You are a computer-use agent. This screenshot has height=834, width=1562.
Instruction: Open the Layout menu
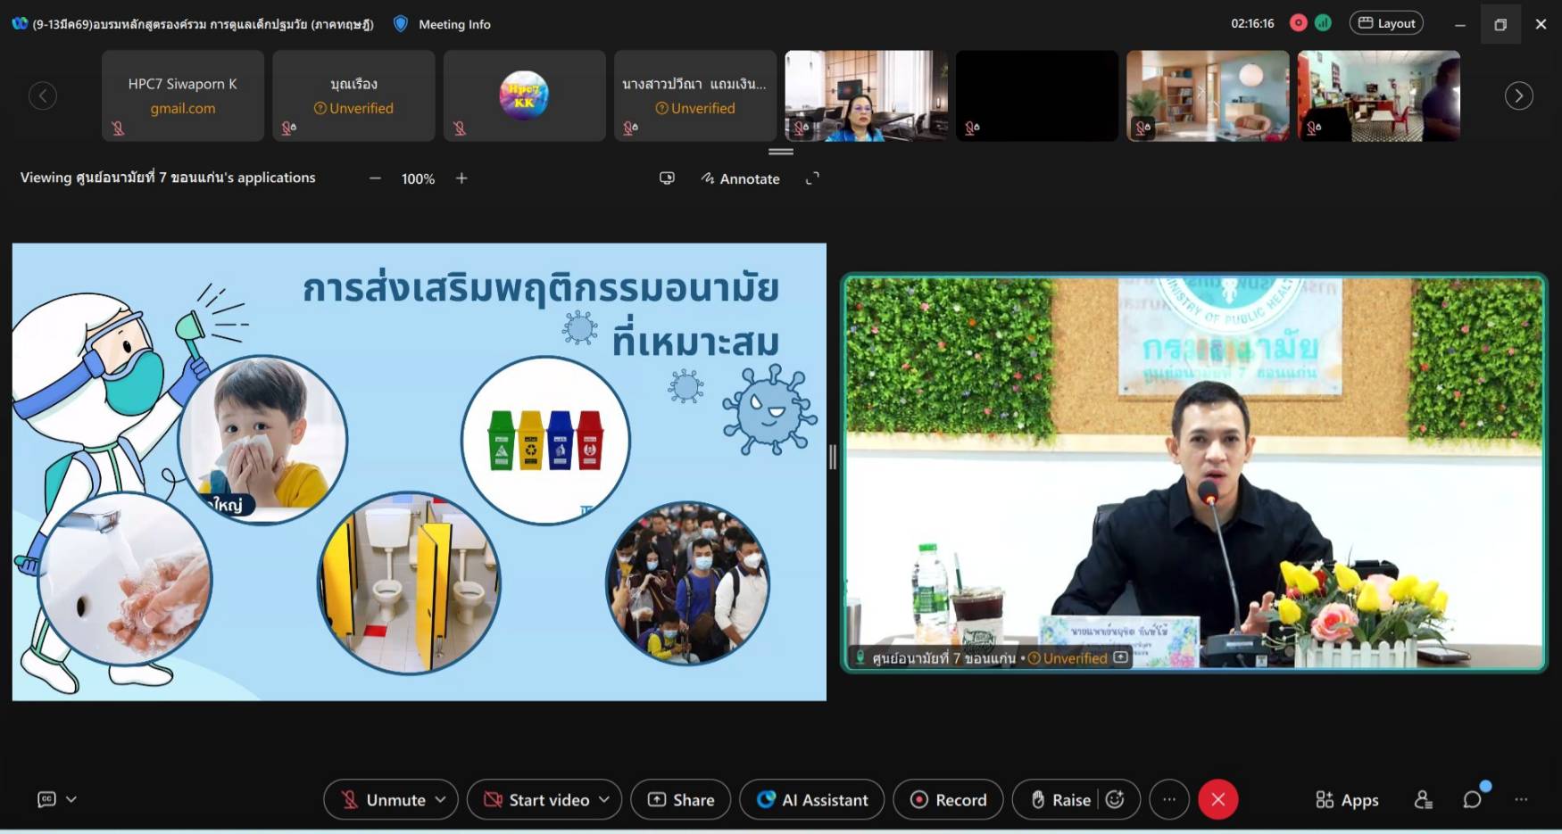pyautogui.click(x=1386, y=23)
